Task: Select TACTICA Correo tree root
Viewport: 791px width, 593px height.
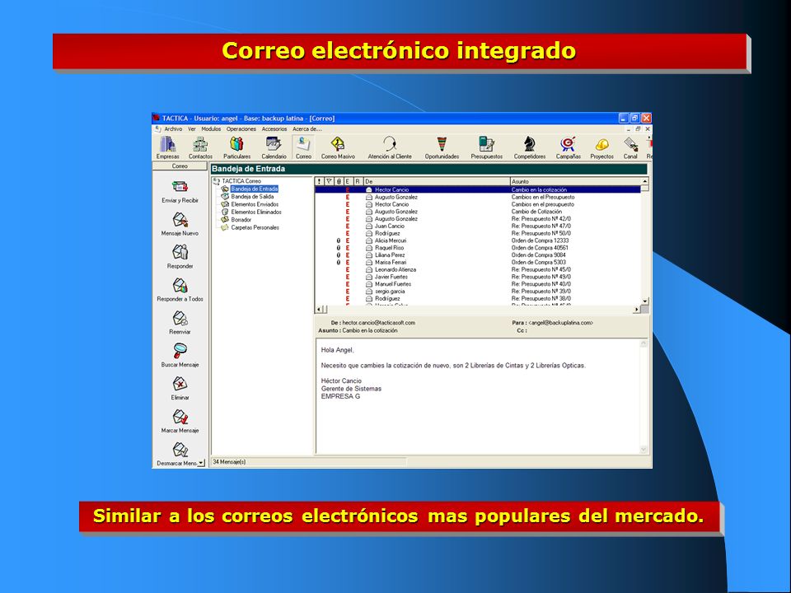Action: click(241, 181)
